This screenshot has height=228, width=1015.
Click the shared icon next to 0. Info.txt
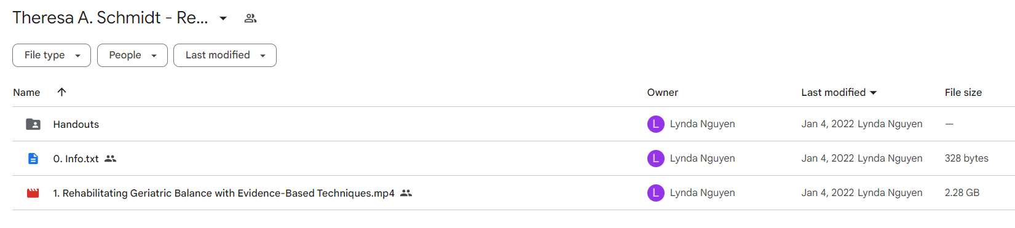[x=110, y=159]
